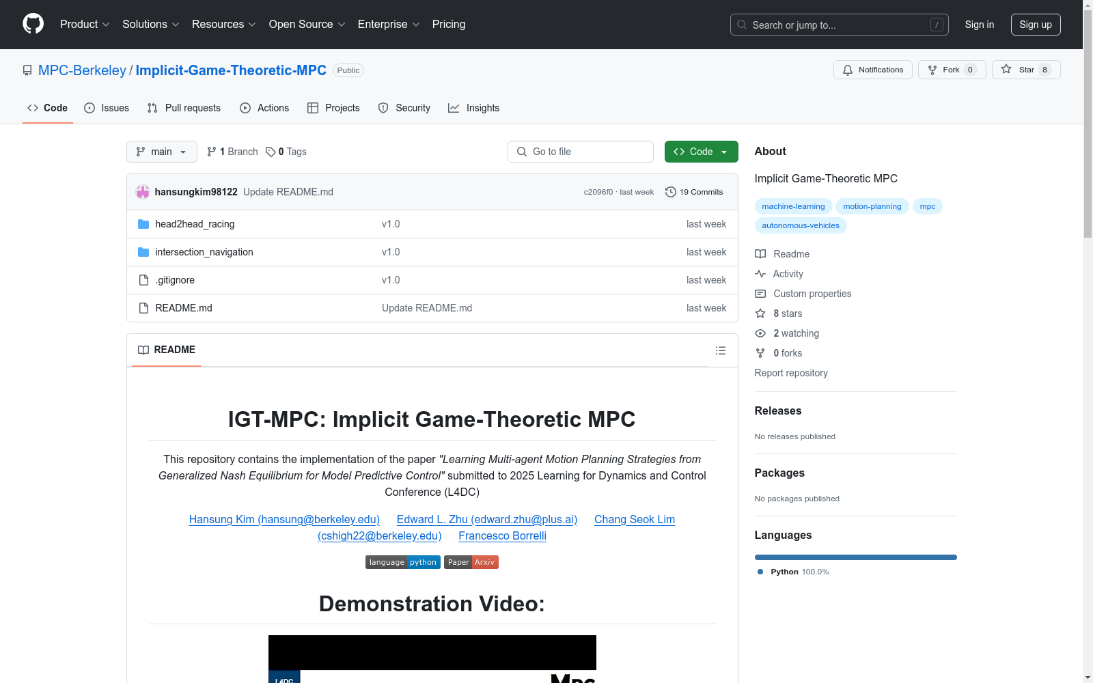The width and height of the screenshot is (1093, 683).
Task: View the 0 Tags list
Action: click(286, 152)
